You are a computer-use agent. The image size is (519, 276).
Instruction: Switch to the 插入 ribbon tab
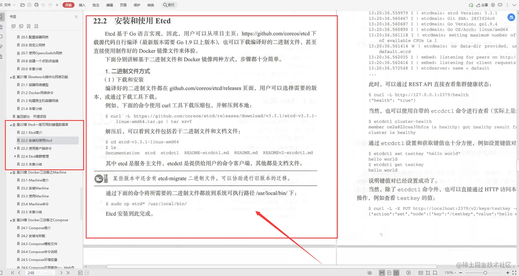coord(82,5)
